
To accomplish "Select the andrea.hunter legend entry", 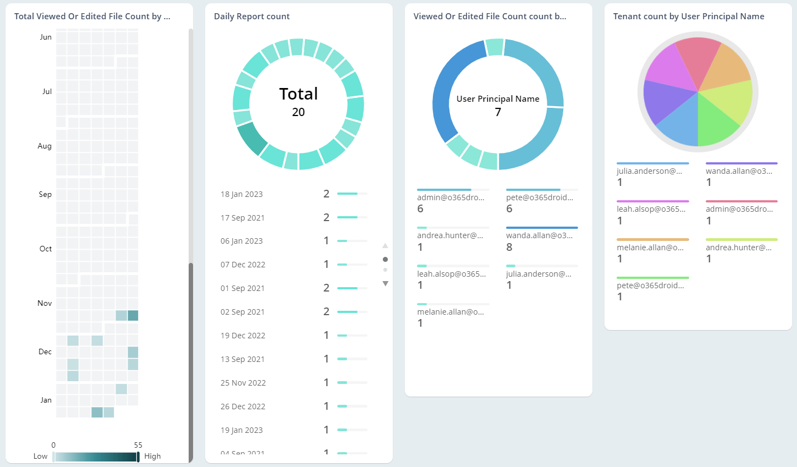I will tap(739, 248).
